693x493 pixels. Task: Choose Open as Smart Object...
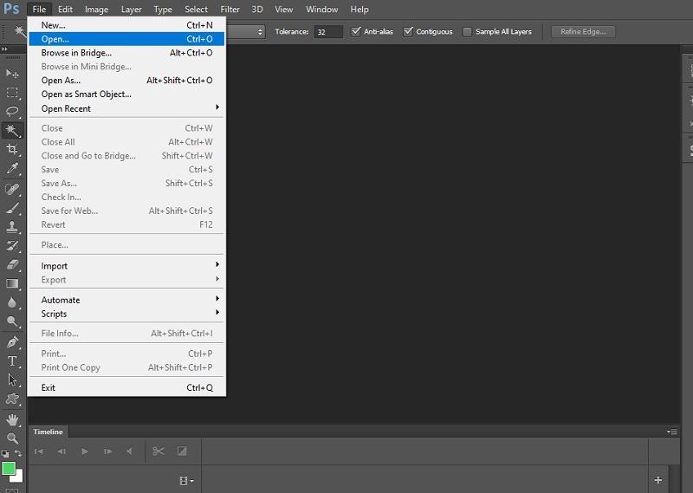[x=126, y=94]
